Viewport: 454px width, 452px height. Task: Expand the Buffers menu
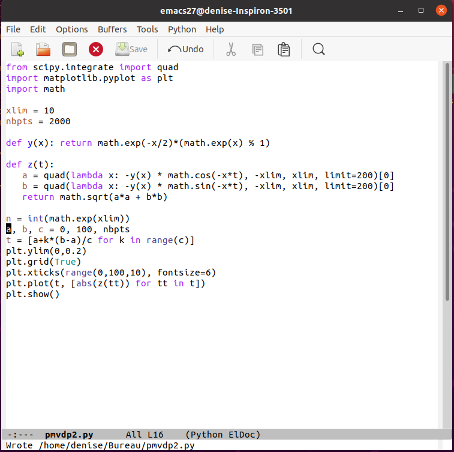(x=112, y=29)
